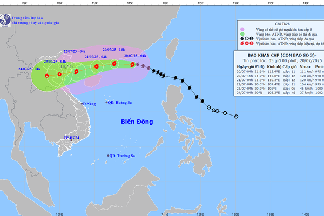Click the '23/07/25 - 04h' map date label
Viewport: 324px width, 216px height.
(x=55, y=62)
